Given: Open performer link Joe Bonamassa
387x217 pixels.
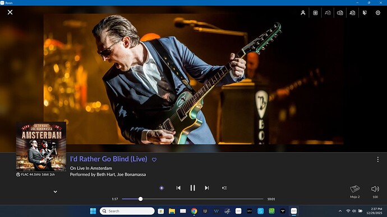Looking at the screenshot, I should [132, 174].
